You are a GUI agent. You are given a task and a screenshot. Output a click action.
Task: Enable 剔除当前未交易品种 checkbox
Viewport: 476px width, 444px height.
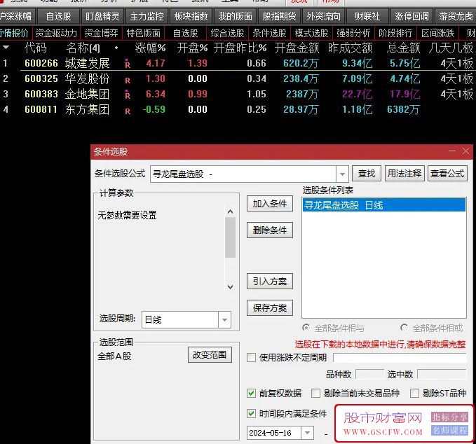315,394
